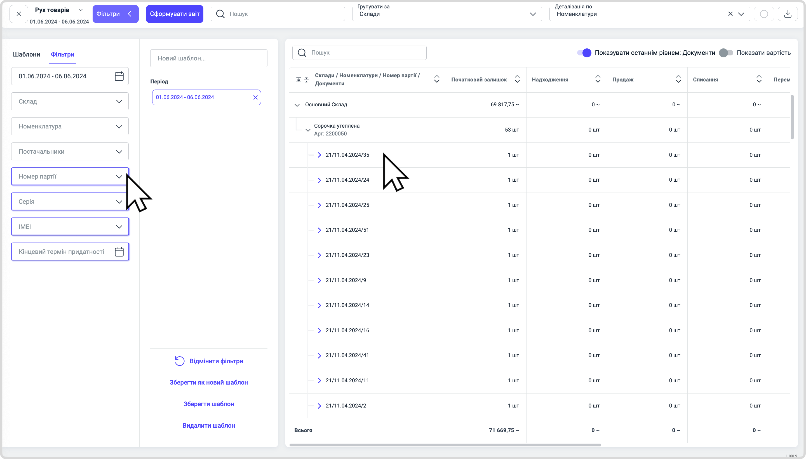
Task: Switch to the Шаблони tab
Action: tap(27, 54)
